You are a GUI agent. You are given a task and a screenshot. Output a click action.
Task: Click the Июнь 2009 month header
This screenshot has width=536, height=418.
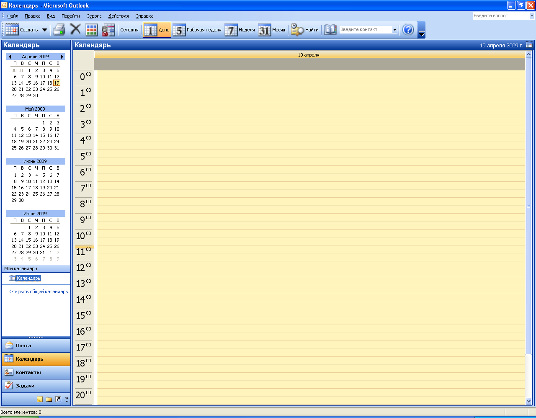(36, 161)
